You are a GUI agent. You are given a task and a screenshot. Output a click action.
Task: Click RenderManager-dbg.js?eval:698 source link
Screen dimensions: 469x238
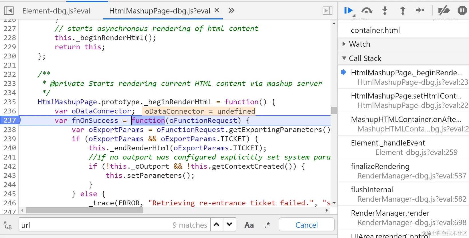[x=412, y=223]
